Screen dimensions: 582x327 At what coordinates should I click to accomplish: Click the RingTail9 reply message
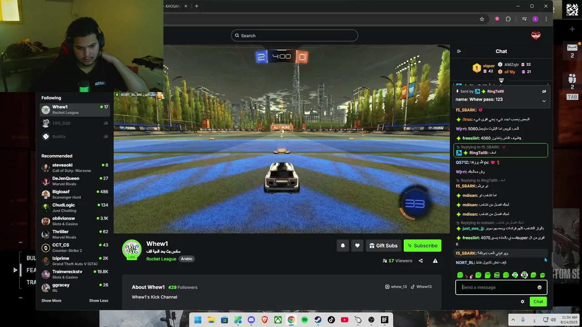(501, 150)
